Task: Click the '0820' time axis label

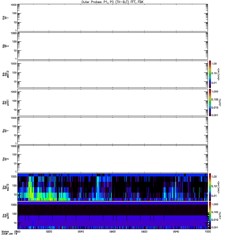Action: pyautogui.click(x=49, y=232)
